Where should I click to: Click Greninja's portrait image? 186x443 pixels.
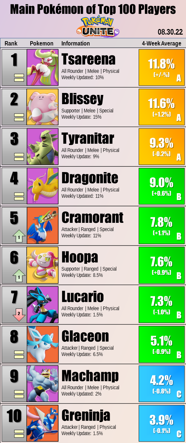pos(43,423)
